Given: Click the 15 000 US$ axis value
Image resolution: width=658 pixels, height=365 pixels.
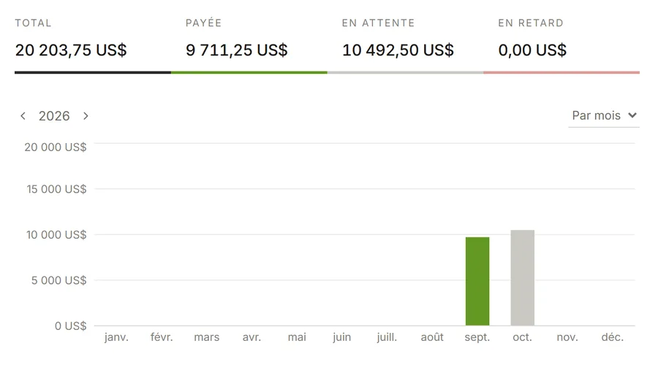Looking at the screenshot, I should point(56,189).
